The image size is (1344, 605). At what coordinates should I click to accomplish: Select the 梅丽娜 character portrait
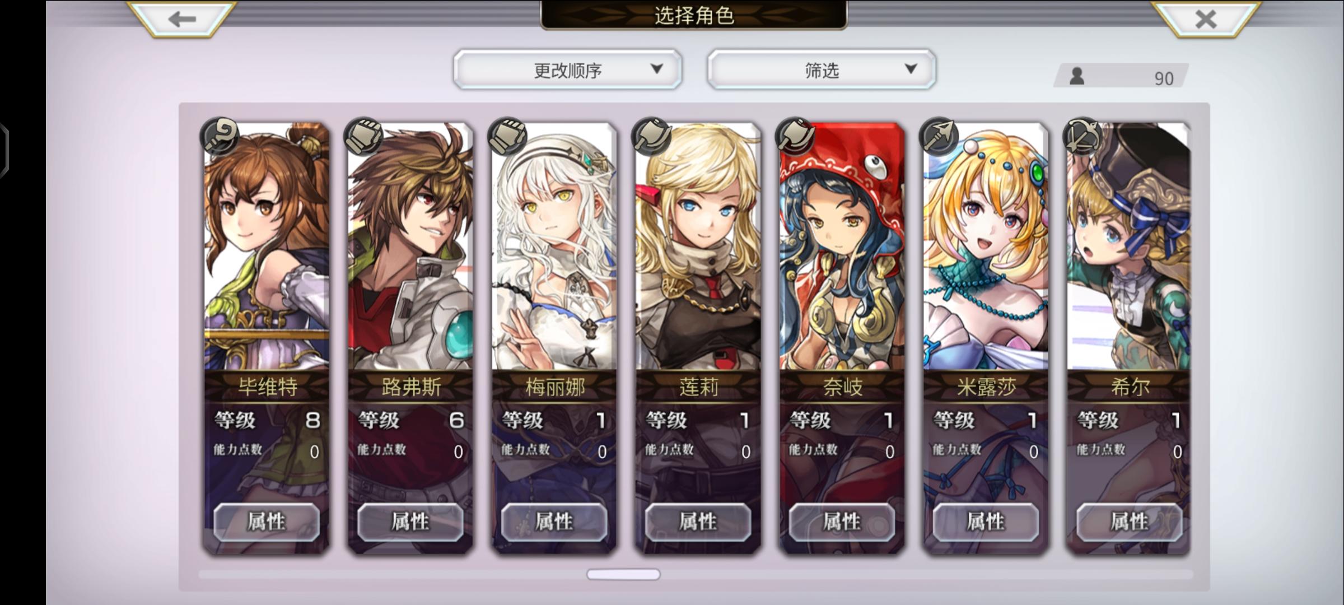[x=554, y=246]
